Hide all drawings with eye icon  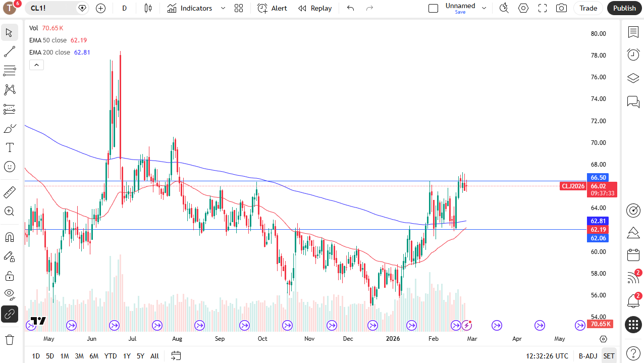click(x=9, y=294)
